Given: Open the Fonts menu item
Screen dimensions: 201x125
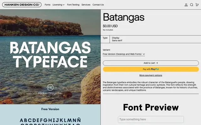Looking at the screenshot, I should [47, 5].
